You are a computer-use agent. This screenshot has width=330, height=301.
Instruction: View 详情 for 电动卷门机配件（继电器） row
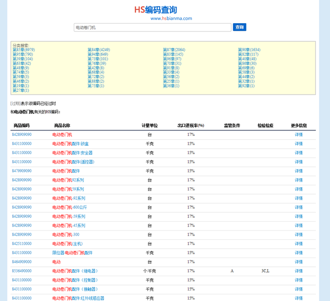298,271
